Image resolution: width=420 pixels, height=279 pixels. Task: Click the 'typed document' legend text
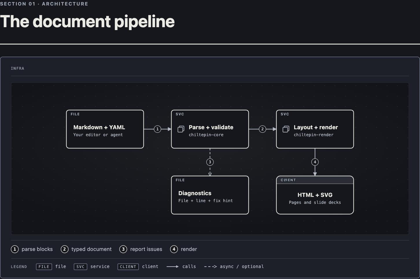[x=91, y=249]
